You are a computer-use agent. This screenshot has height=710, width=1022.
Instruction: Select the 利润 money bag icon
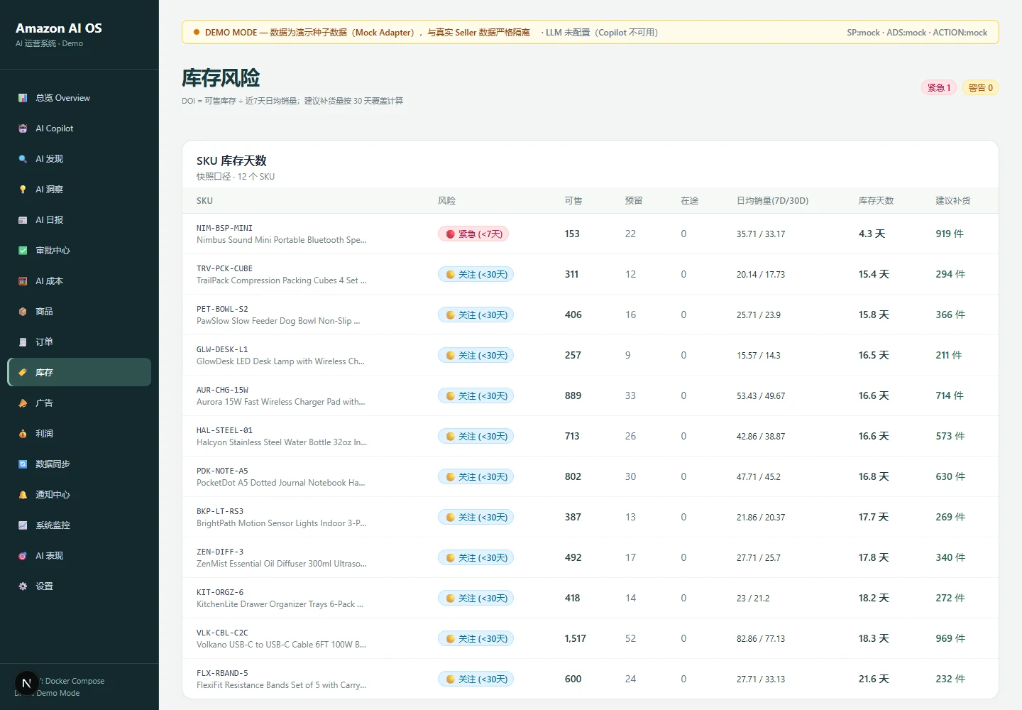pos(23,434)
